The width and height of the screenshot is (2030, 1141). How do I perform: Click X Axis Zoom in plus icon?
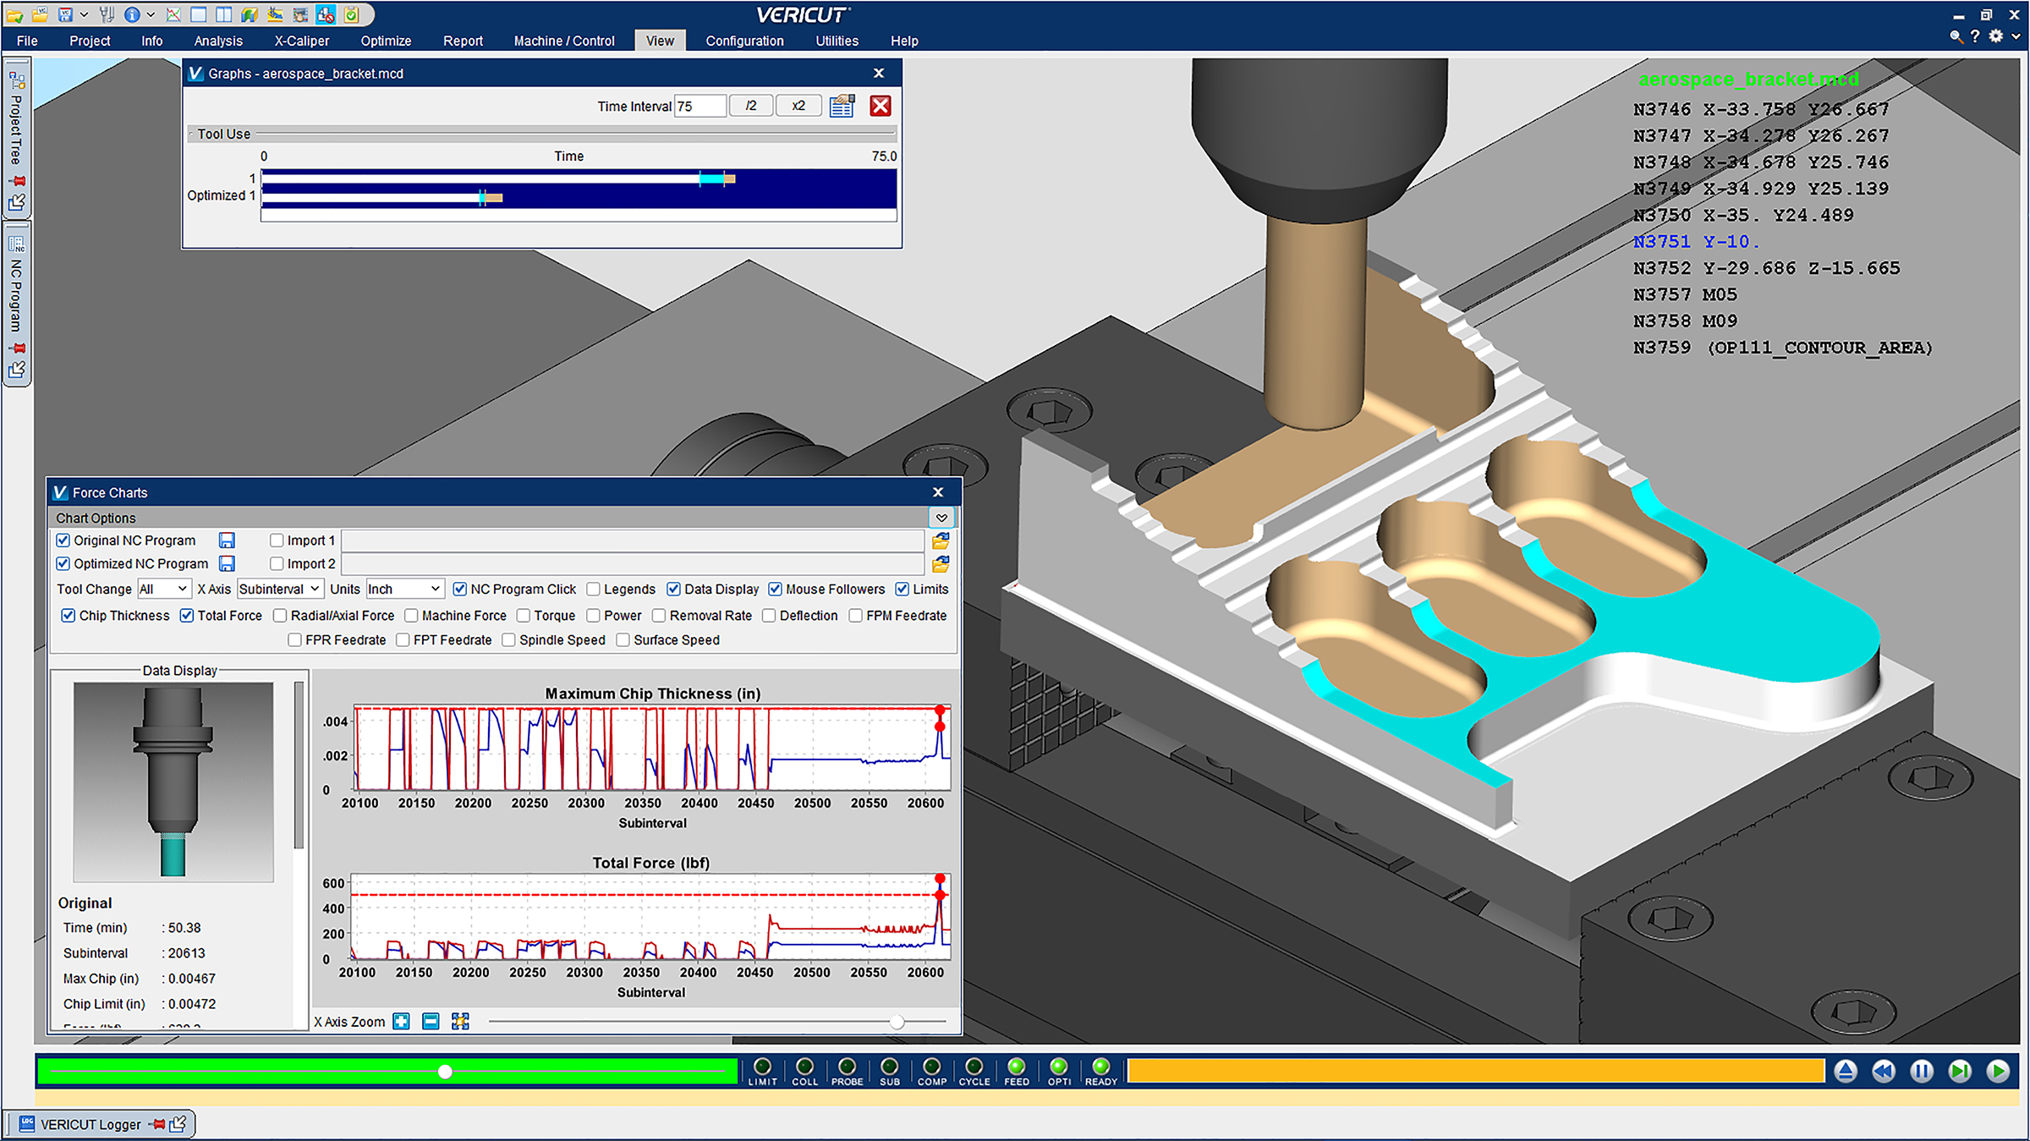click(401, 1022)
